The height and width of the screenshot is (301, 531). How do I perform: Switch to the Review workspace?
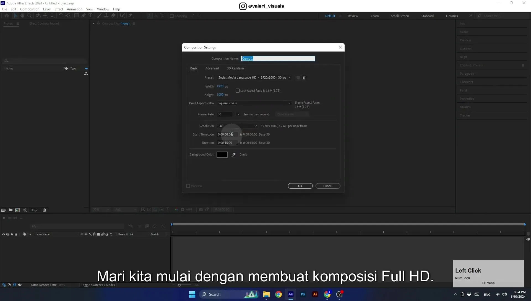pos(353,16)
